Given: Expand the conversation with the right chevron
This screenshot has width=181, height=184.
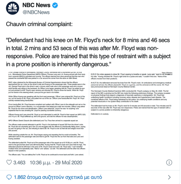Looking at the screenshot, I should pyautogui.click(x=169, y=177).
